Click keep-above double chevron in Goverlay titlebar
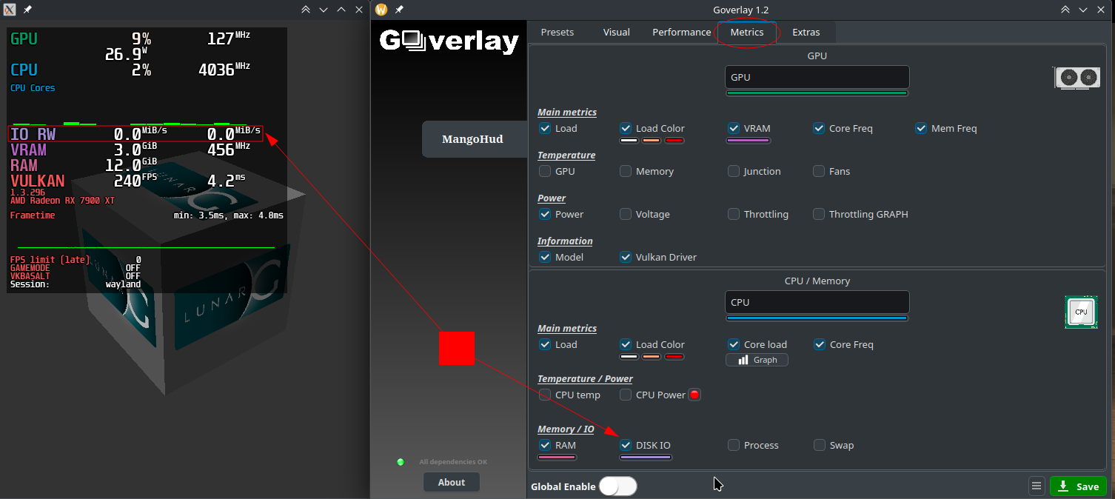This screenshot has width=1115, height=499. click(1065, 10)
